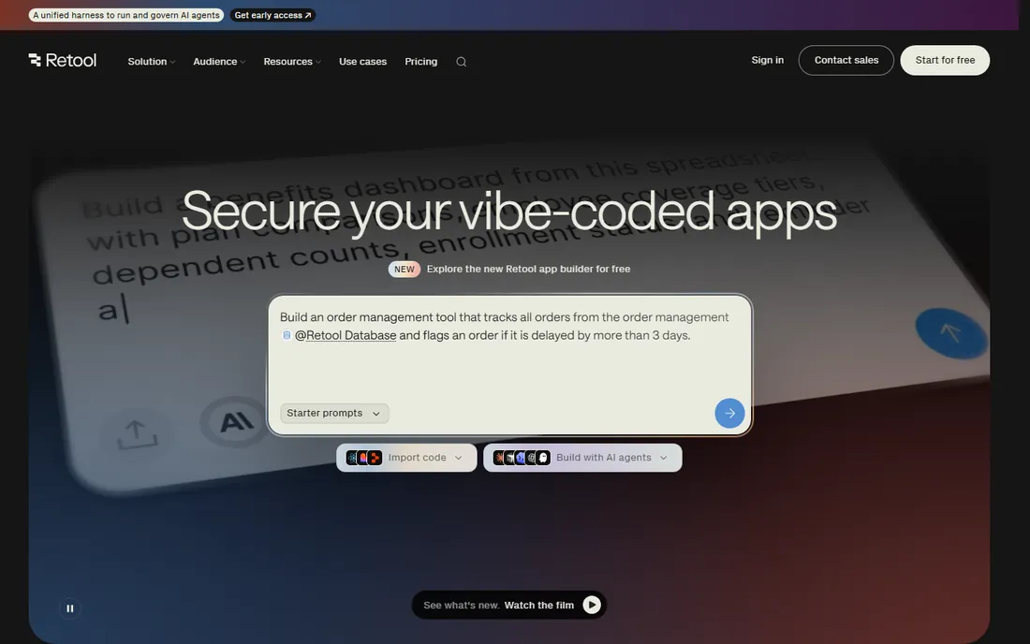Submit the prompt with the blue arrow button
1030x644 pixels.
(729, 413)
